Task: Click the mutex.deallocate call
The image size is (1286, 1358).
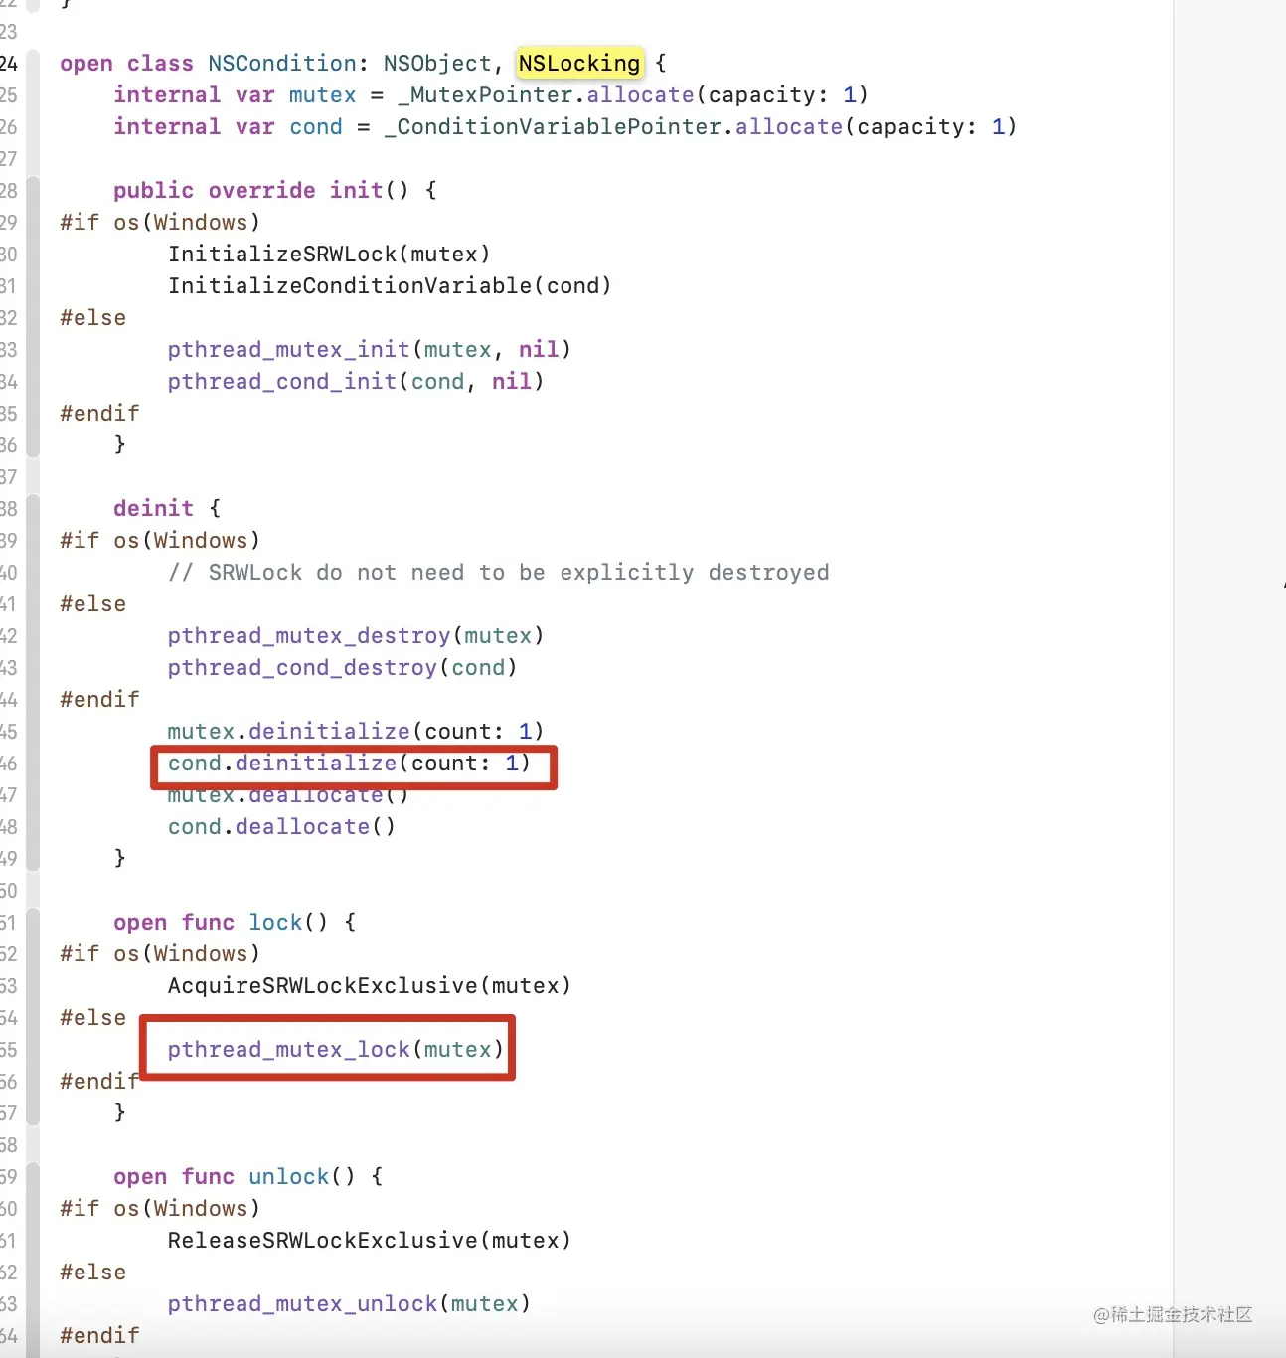Action: point(286,794)
